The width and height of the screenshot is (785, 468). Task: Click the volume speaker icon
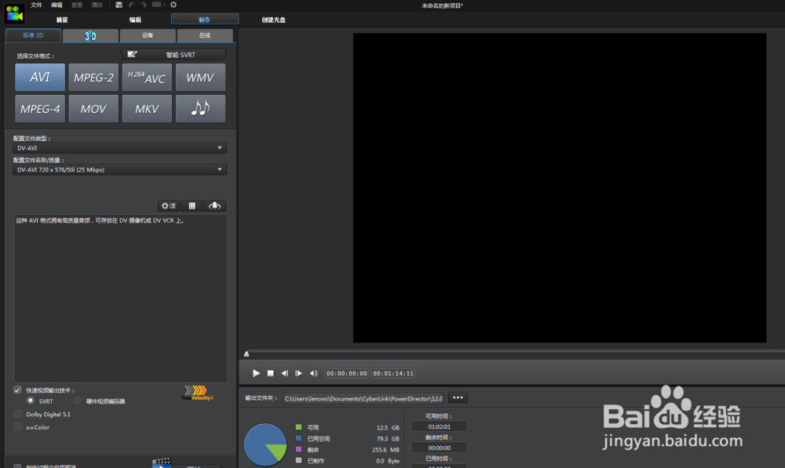pos(313,373)
